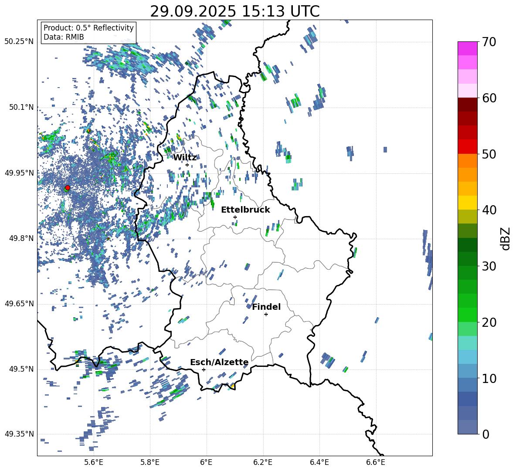Image resolution: width=516 pixels, height=471 pixels.
Task: Click the colorbar tick label 60
Action: pyautogui.click(x=489, y=98)
